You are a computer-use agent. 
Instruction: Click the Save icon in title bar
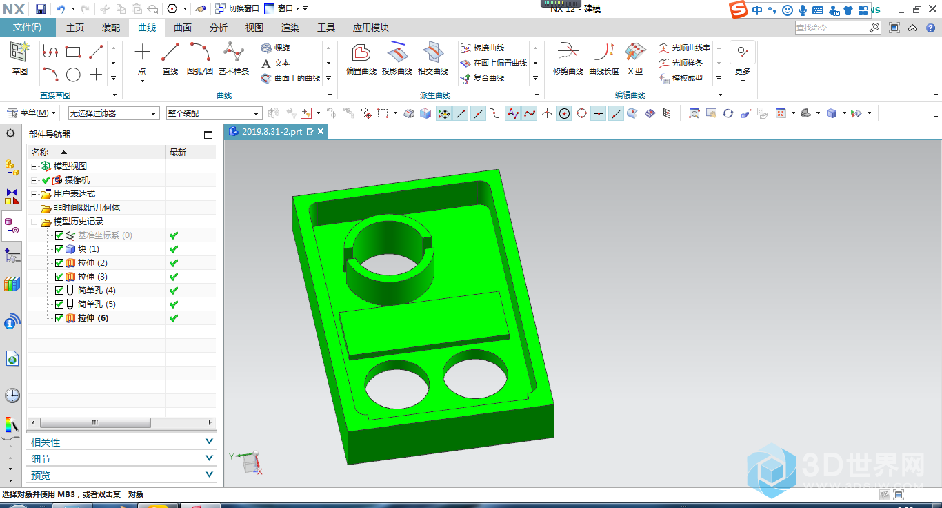tap(41, 9)
